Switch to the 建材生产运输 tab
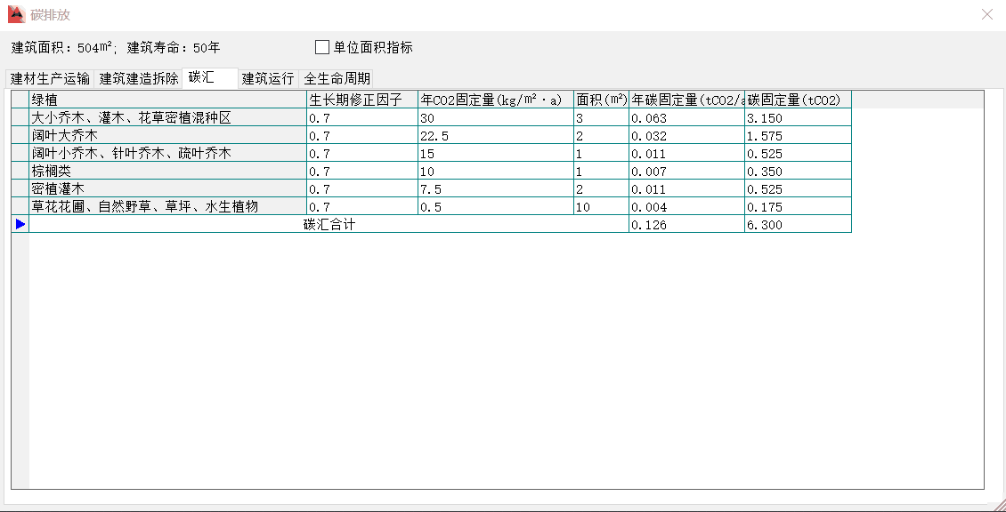The width and height of the screenshot is (1006, 512). pyautogui.click(x=50, y=78)
